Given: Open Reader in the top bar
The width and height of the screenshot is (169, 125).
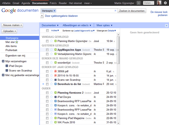Looking at the screenshot, I should click(x=63, y=3).
